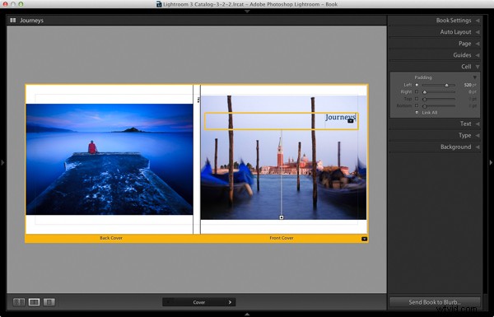494x317 pixels.
Task: Click photo cell handle at bottom of Venice photo
Action: click(x=282, y=217)
